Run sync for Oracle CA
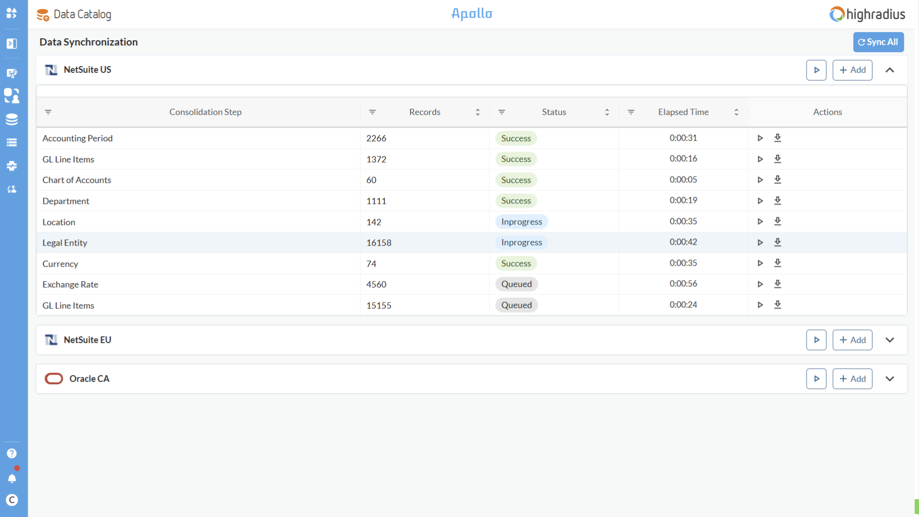Image resolution: width=919 pixels, height=517 pixels. point(816,379)
